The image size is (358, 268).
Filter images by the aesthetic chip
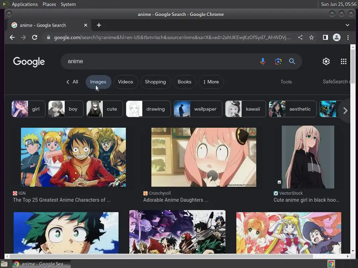click(x=293, y=109)
